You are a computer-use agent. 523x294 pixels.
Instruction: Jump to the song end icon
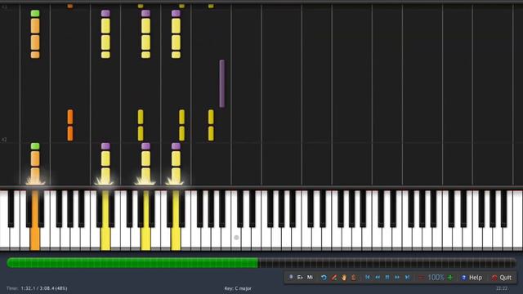click(407, 278)
